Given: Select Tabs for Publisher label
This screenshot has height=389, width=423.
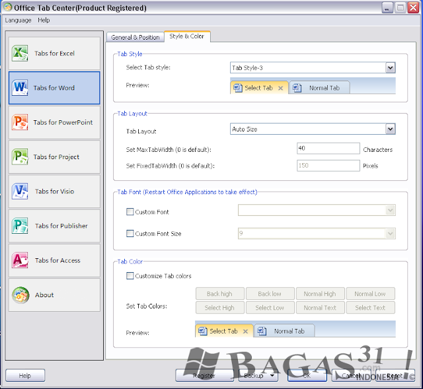Looking at the screenshot, I should (61, 226).
